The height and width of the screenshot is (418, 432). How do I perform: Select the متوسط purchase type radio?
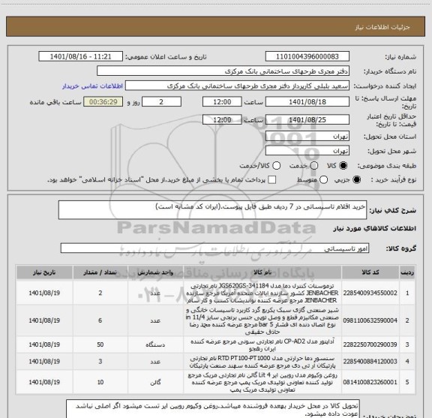tap(323, 180)
